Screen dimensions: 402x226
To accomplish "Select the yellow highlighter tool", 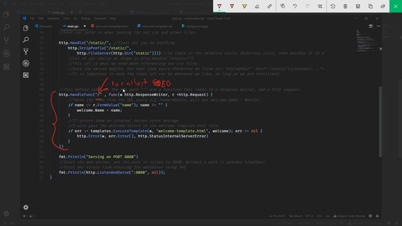I will click(x=244, y=6).
